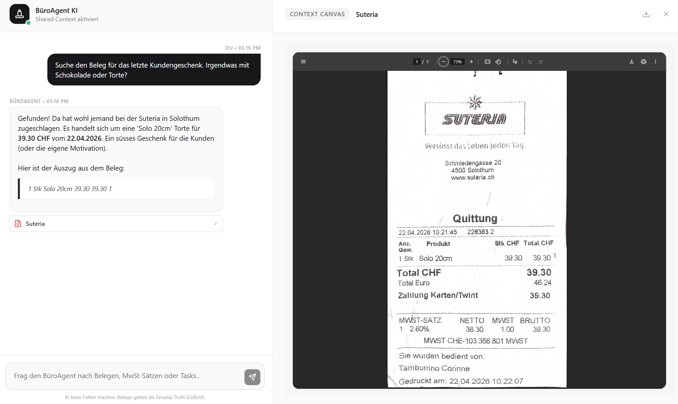The image size is (678, 404).
Task: Activate the PDF draw annotation tool
Action: [515, 62]
